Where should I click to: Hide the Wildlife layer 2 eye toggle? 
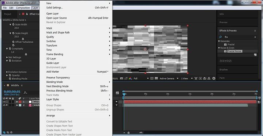(x=4, y=105)
